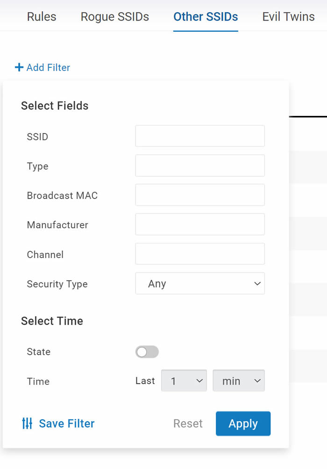Image resolution: width=327 pixels, height=469 pixels.
Task: Open the Last time value dropdown
Action: coord(184,381)
